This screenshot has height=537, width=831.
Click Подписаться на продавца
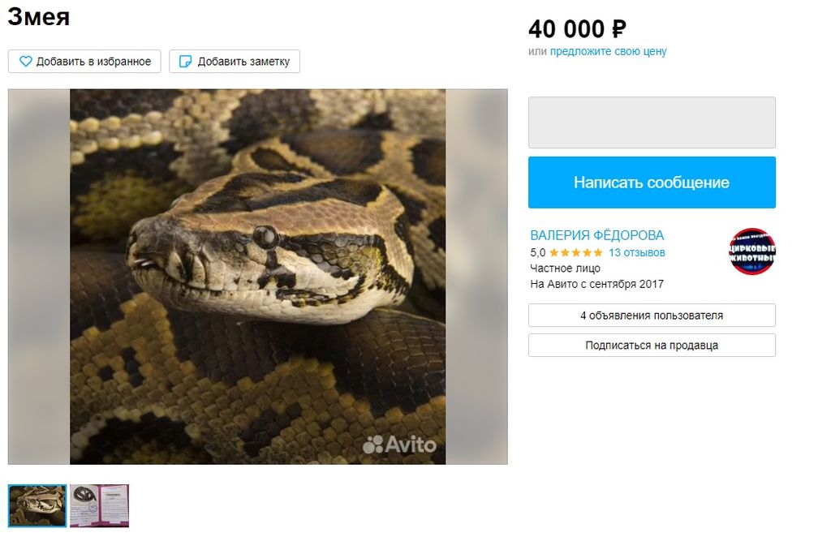[x=652, y=346]
